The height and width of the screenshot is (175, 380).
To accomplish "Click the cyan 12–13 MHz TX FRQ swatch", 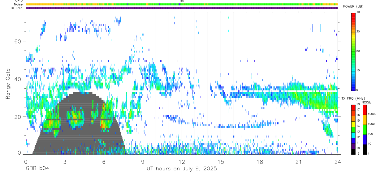I will coord(353,135).
